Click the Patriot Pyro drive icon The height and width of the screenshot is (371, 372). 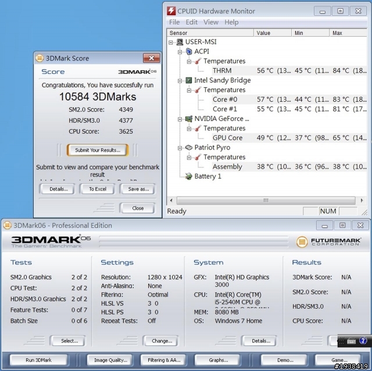[188, 147]
